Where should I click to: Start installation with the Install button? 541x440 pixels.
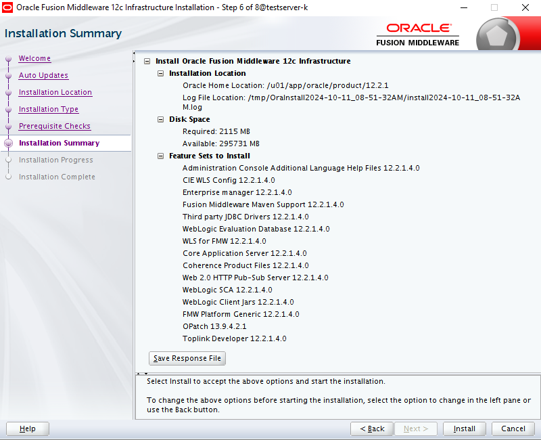pos(465,428)
